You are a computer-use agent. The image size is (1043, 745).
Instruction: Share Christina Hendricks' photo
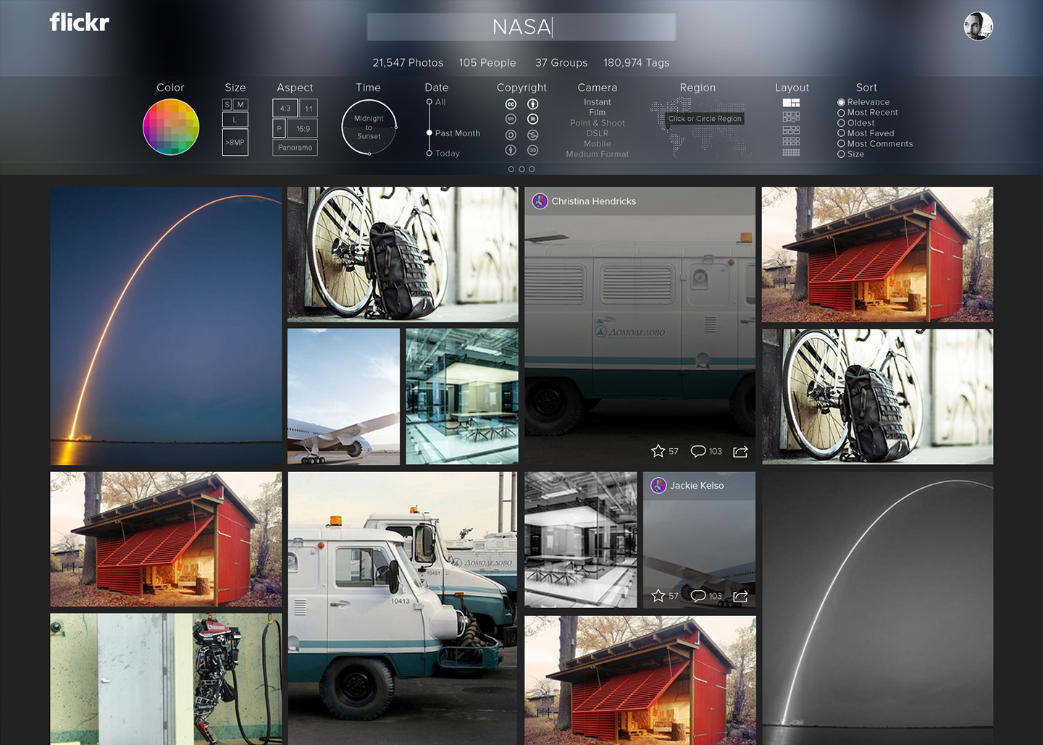740,452
